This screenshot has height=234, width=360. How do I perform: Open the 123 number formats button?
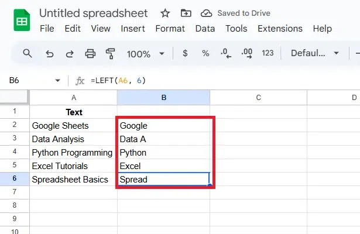[268, 53]
